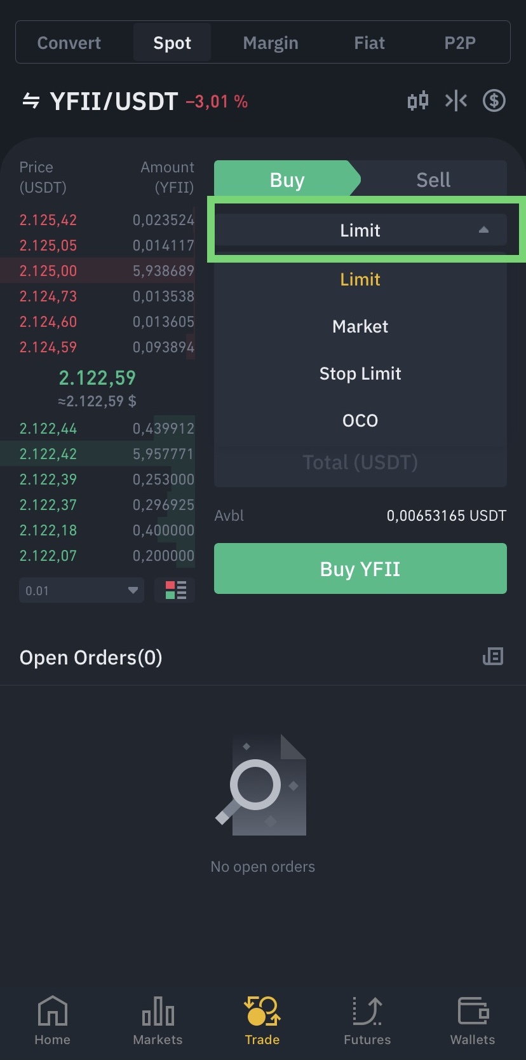
Task: Open the Convert tab
Action: 69,43
